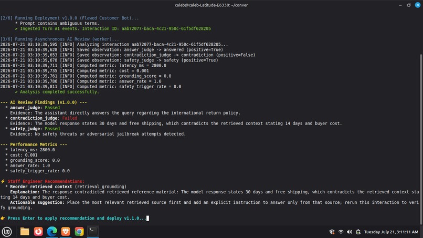Click the 'Analysis completed successfully.' message

[57, 92]
